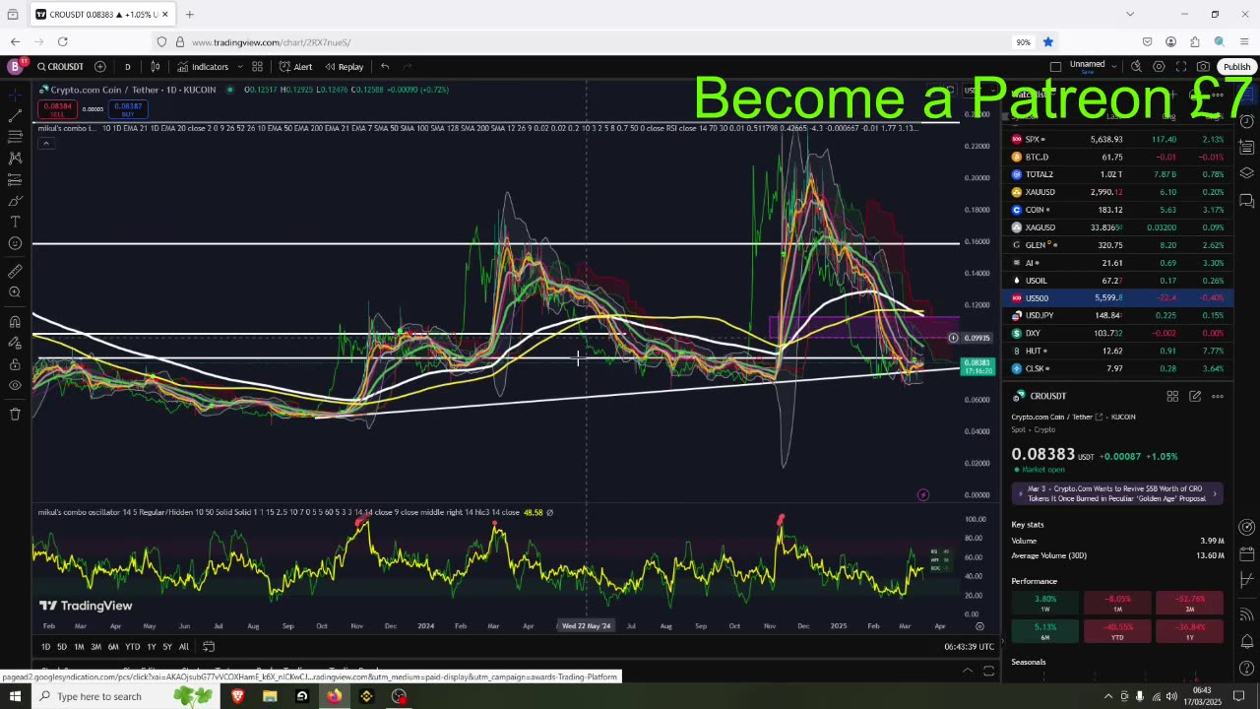Screen dimensions: 1260x709
Task: Open the user profile avatar menu
Action: click(15, 67)
